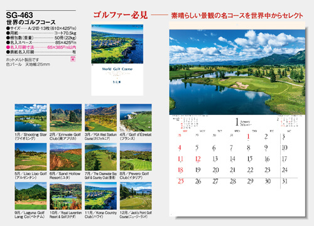Screen dimensions: 314x226
Task: Click the 色パール 天地幅25mm note
Action: (28, 65)
